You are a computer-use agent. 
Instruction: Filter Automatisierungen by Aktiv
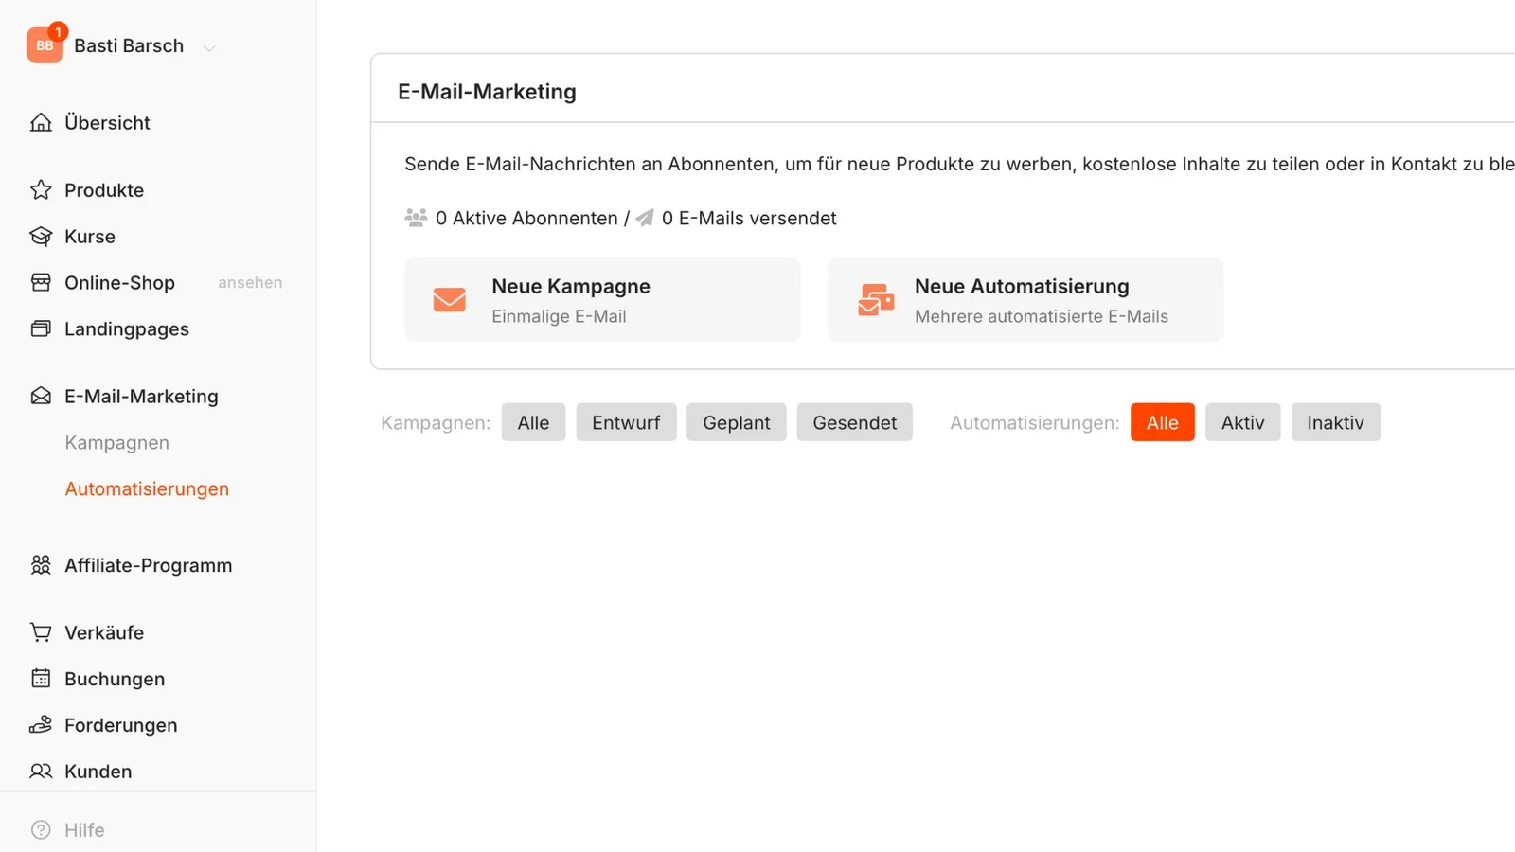(x=1242, y=422)
